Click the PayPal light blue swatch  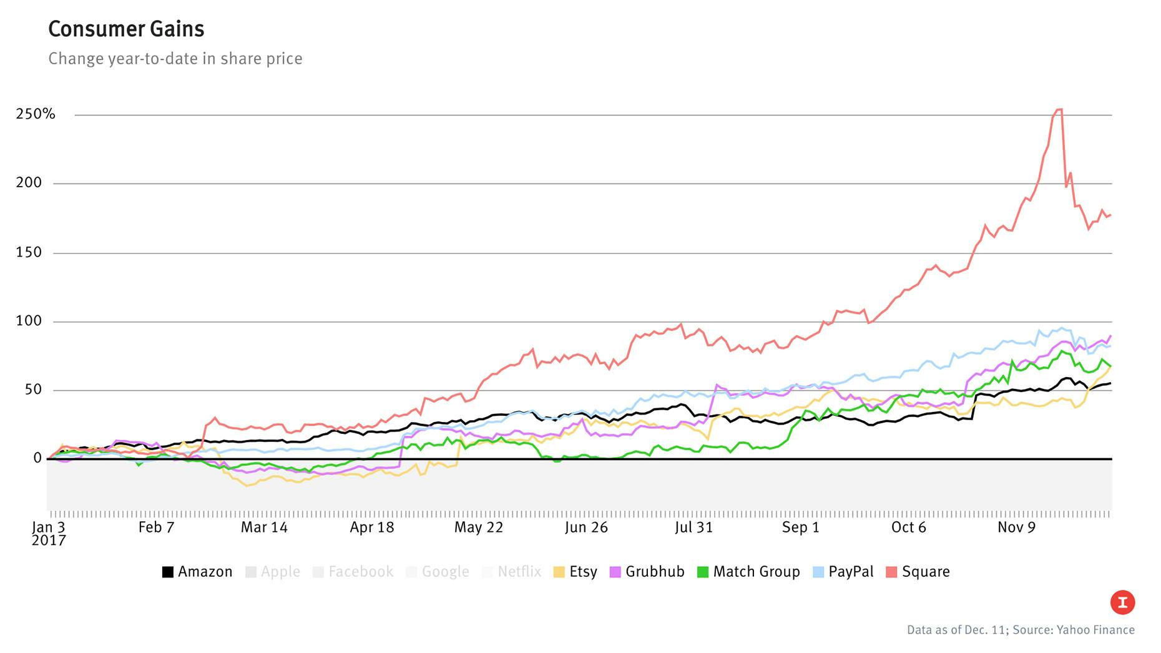[818, 572]
